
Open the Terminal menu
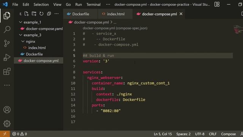[93, 5]
